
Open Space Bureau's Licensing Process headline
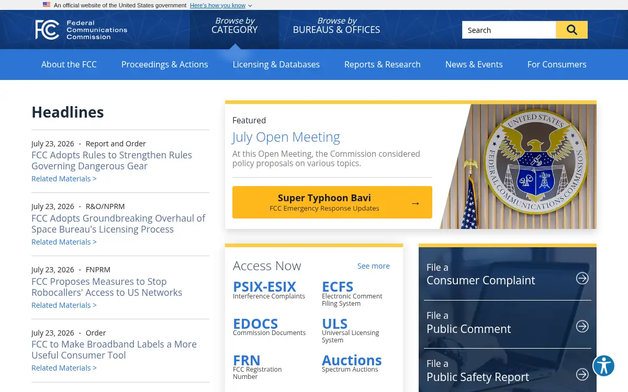click(x=118, y=224)
